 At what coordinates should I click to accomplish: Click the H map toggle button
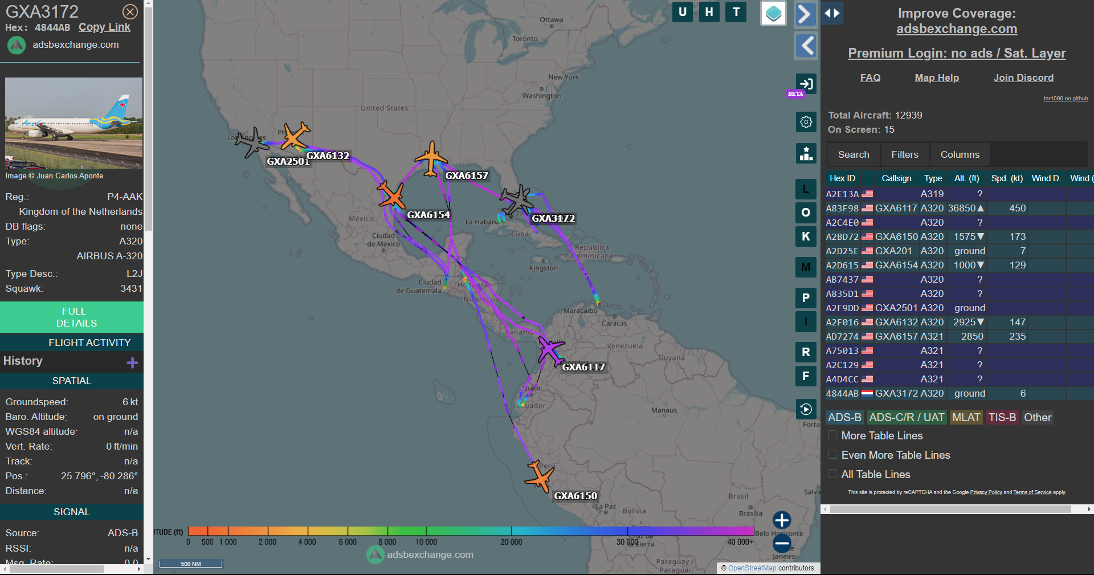click(x=709, y=12)
